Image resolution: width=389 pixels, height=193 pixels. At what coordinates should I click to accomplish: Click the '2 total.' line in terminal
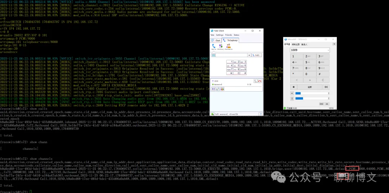pyautogui.click(x=7, y=185)
